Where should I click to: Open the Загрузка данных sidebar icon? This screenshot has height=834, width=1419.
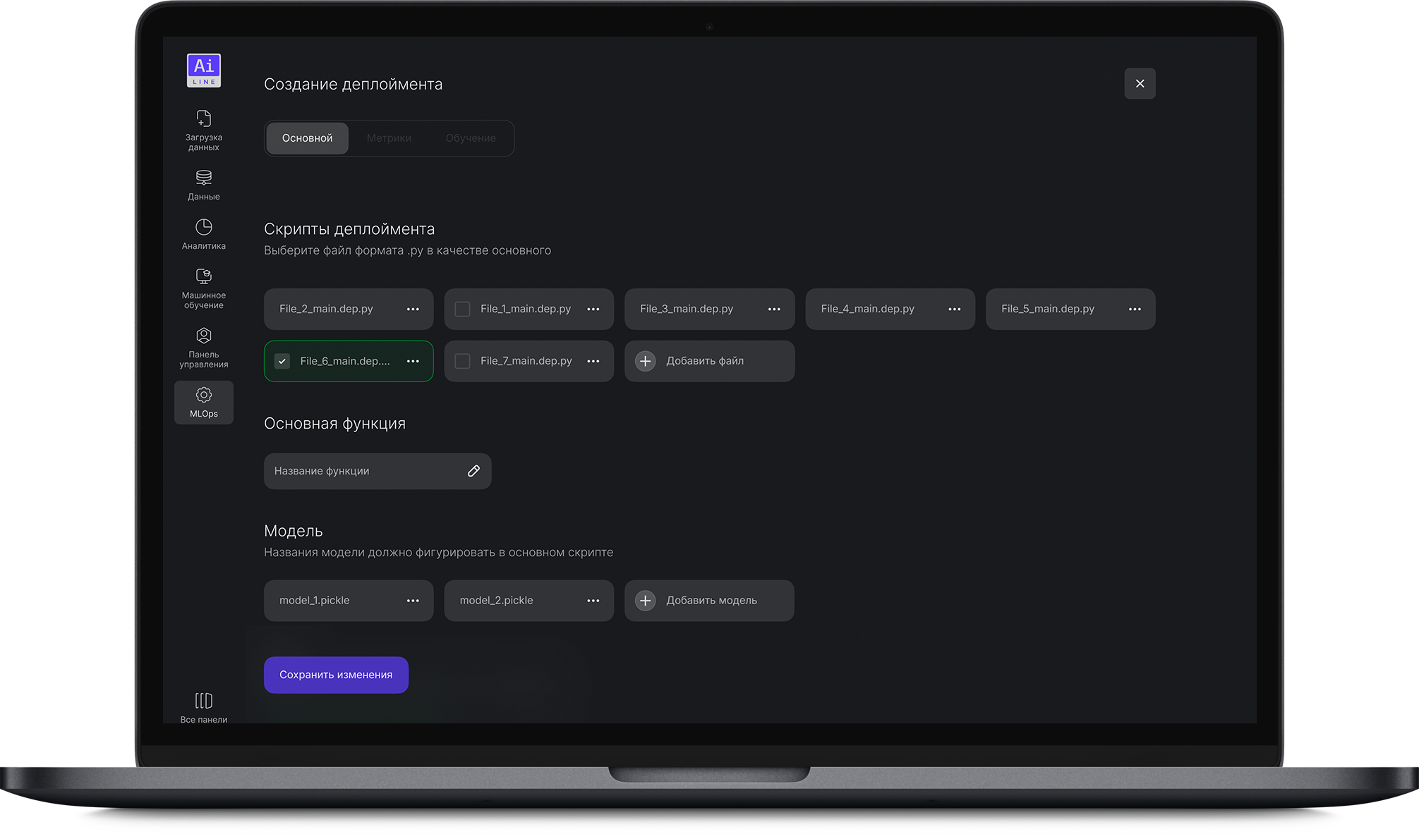(203, 118)
